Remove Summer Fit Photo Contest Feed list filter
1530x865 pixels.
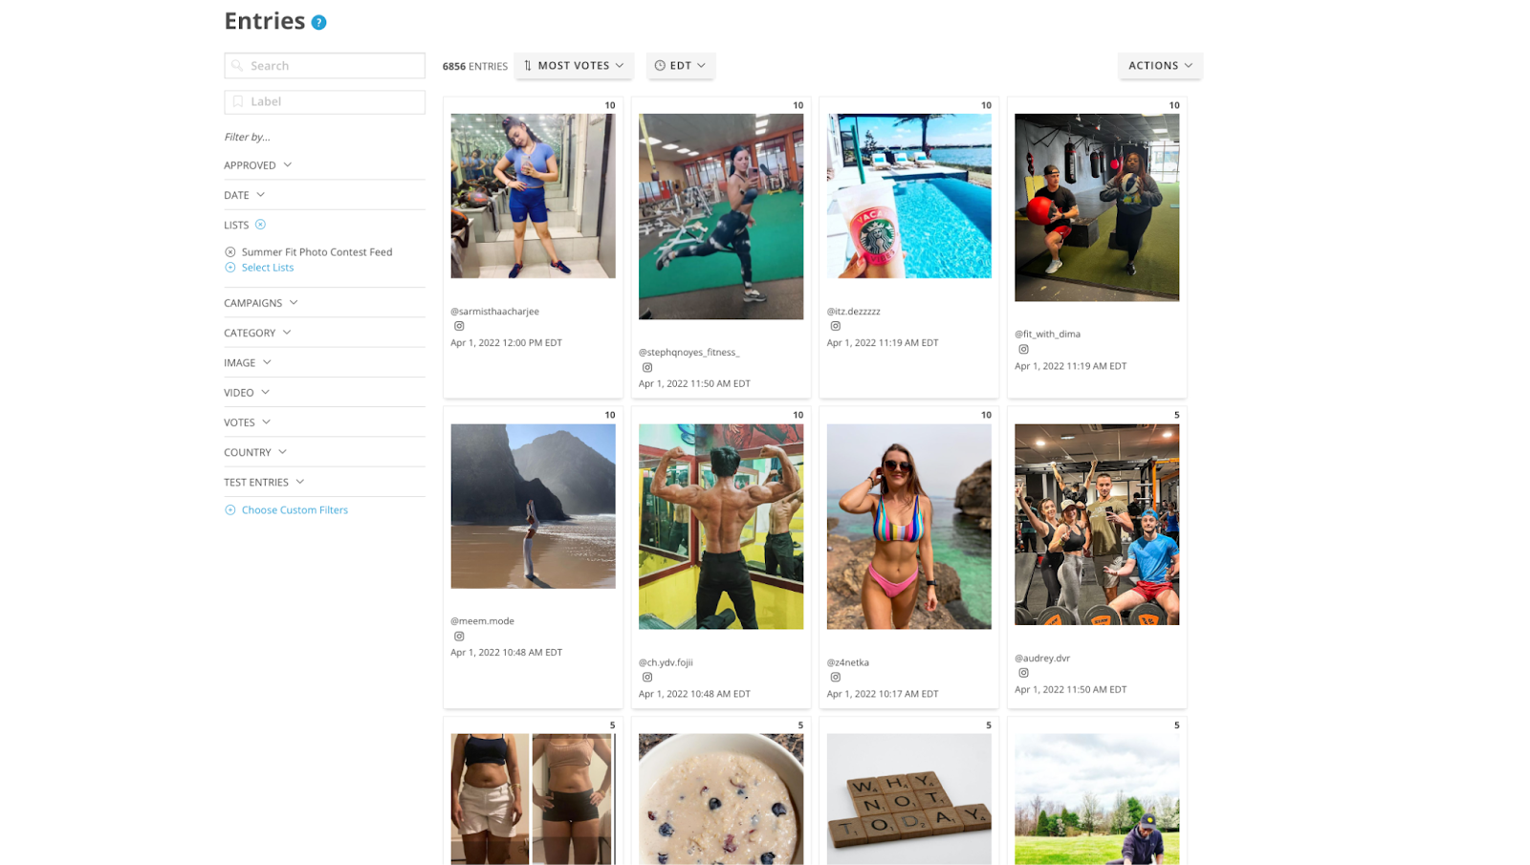pos(229,252)
